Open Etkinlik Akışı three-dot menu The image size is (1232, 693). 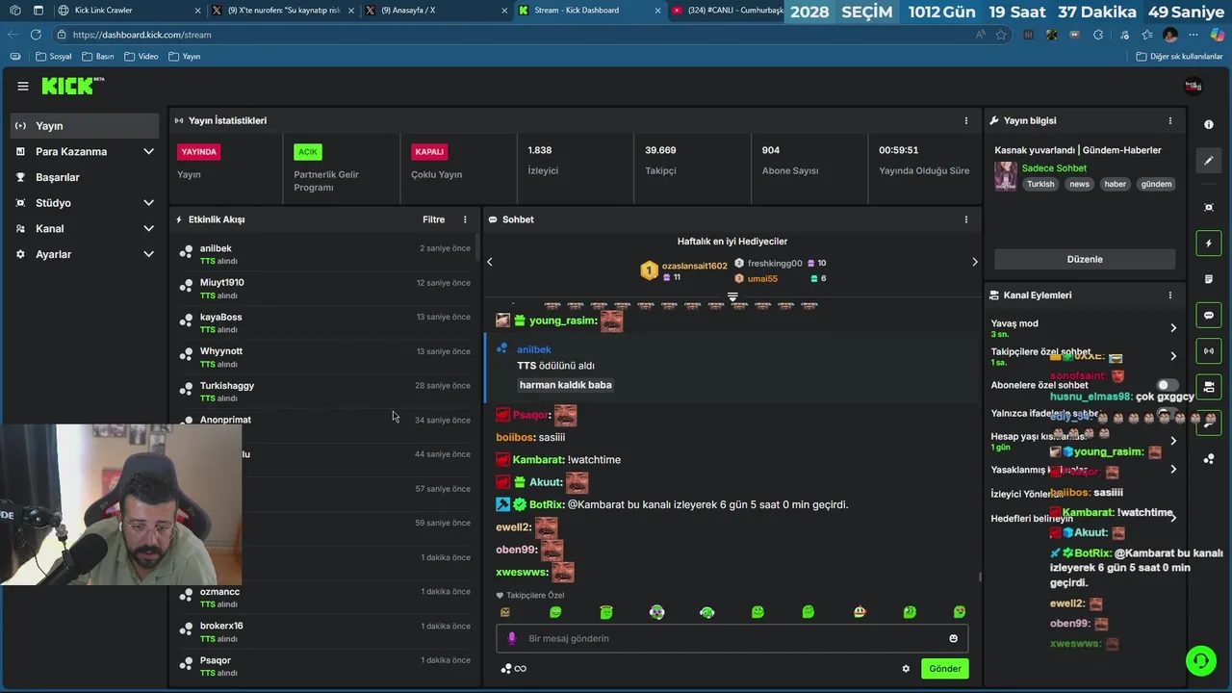[465, 219]
